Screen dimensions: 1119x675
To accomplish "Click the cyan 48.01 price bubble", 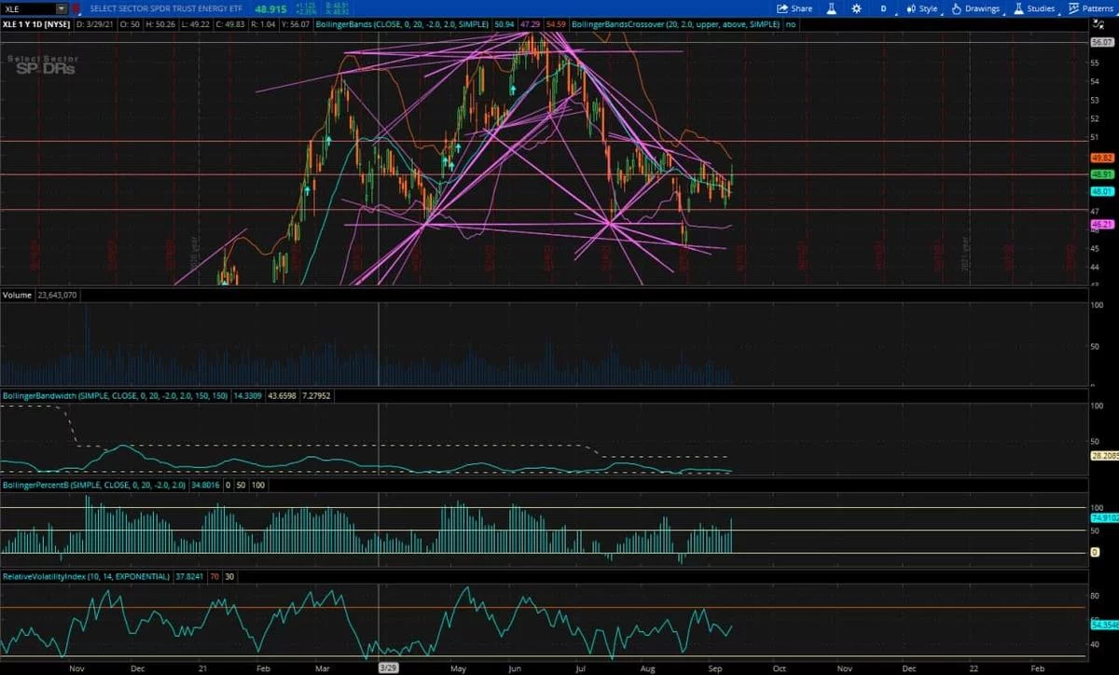I will pos(1102,191).
